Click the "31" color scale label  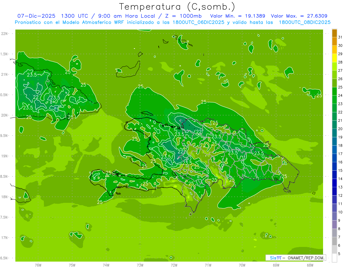tap(340, 37)
